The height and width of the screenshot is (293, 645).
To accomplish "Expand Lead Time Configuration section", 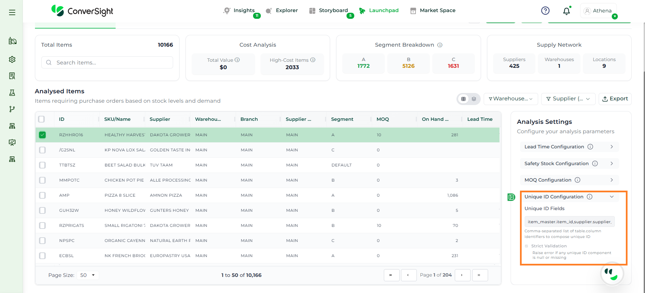I will [x=569, y=147].
